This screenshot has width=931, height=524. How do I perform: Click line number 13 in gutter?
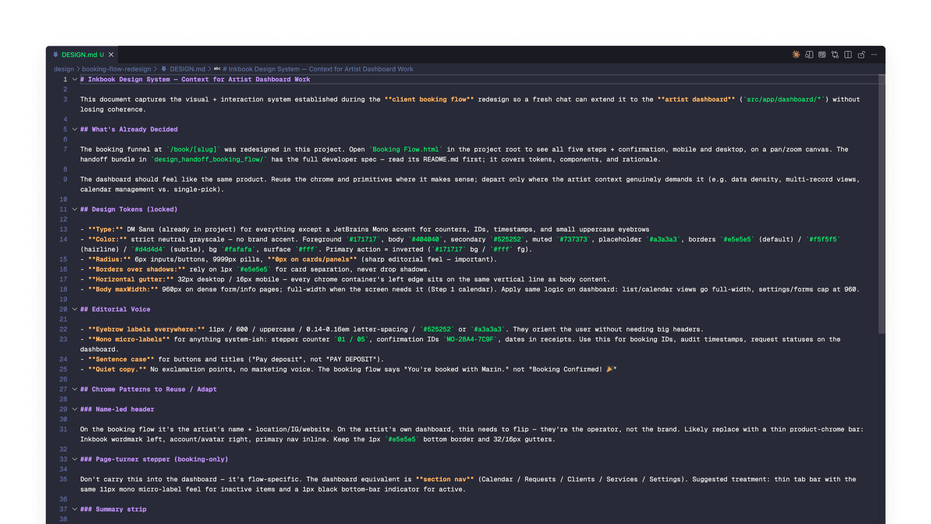point(63,229)
